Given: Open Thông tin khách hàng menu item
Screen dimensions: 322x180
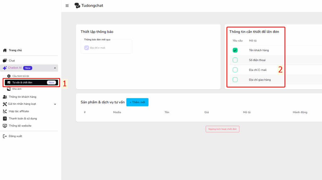Looking at the screenshot, I should click(22, 97).
